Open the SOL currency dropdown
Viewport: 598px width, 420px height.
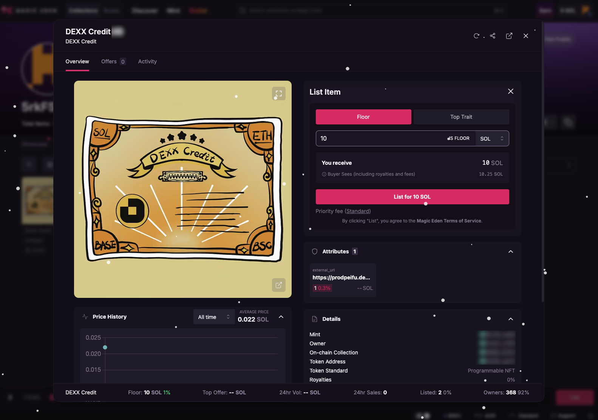[492, 138]
